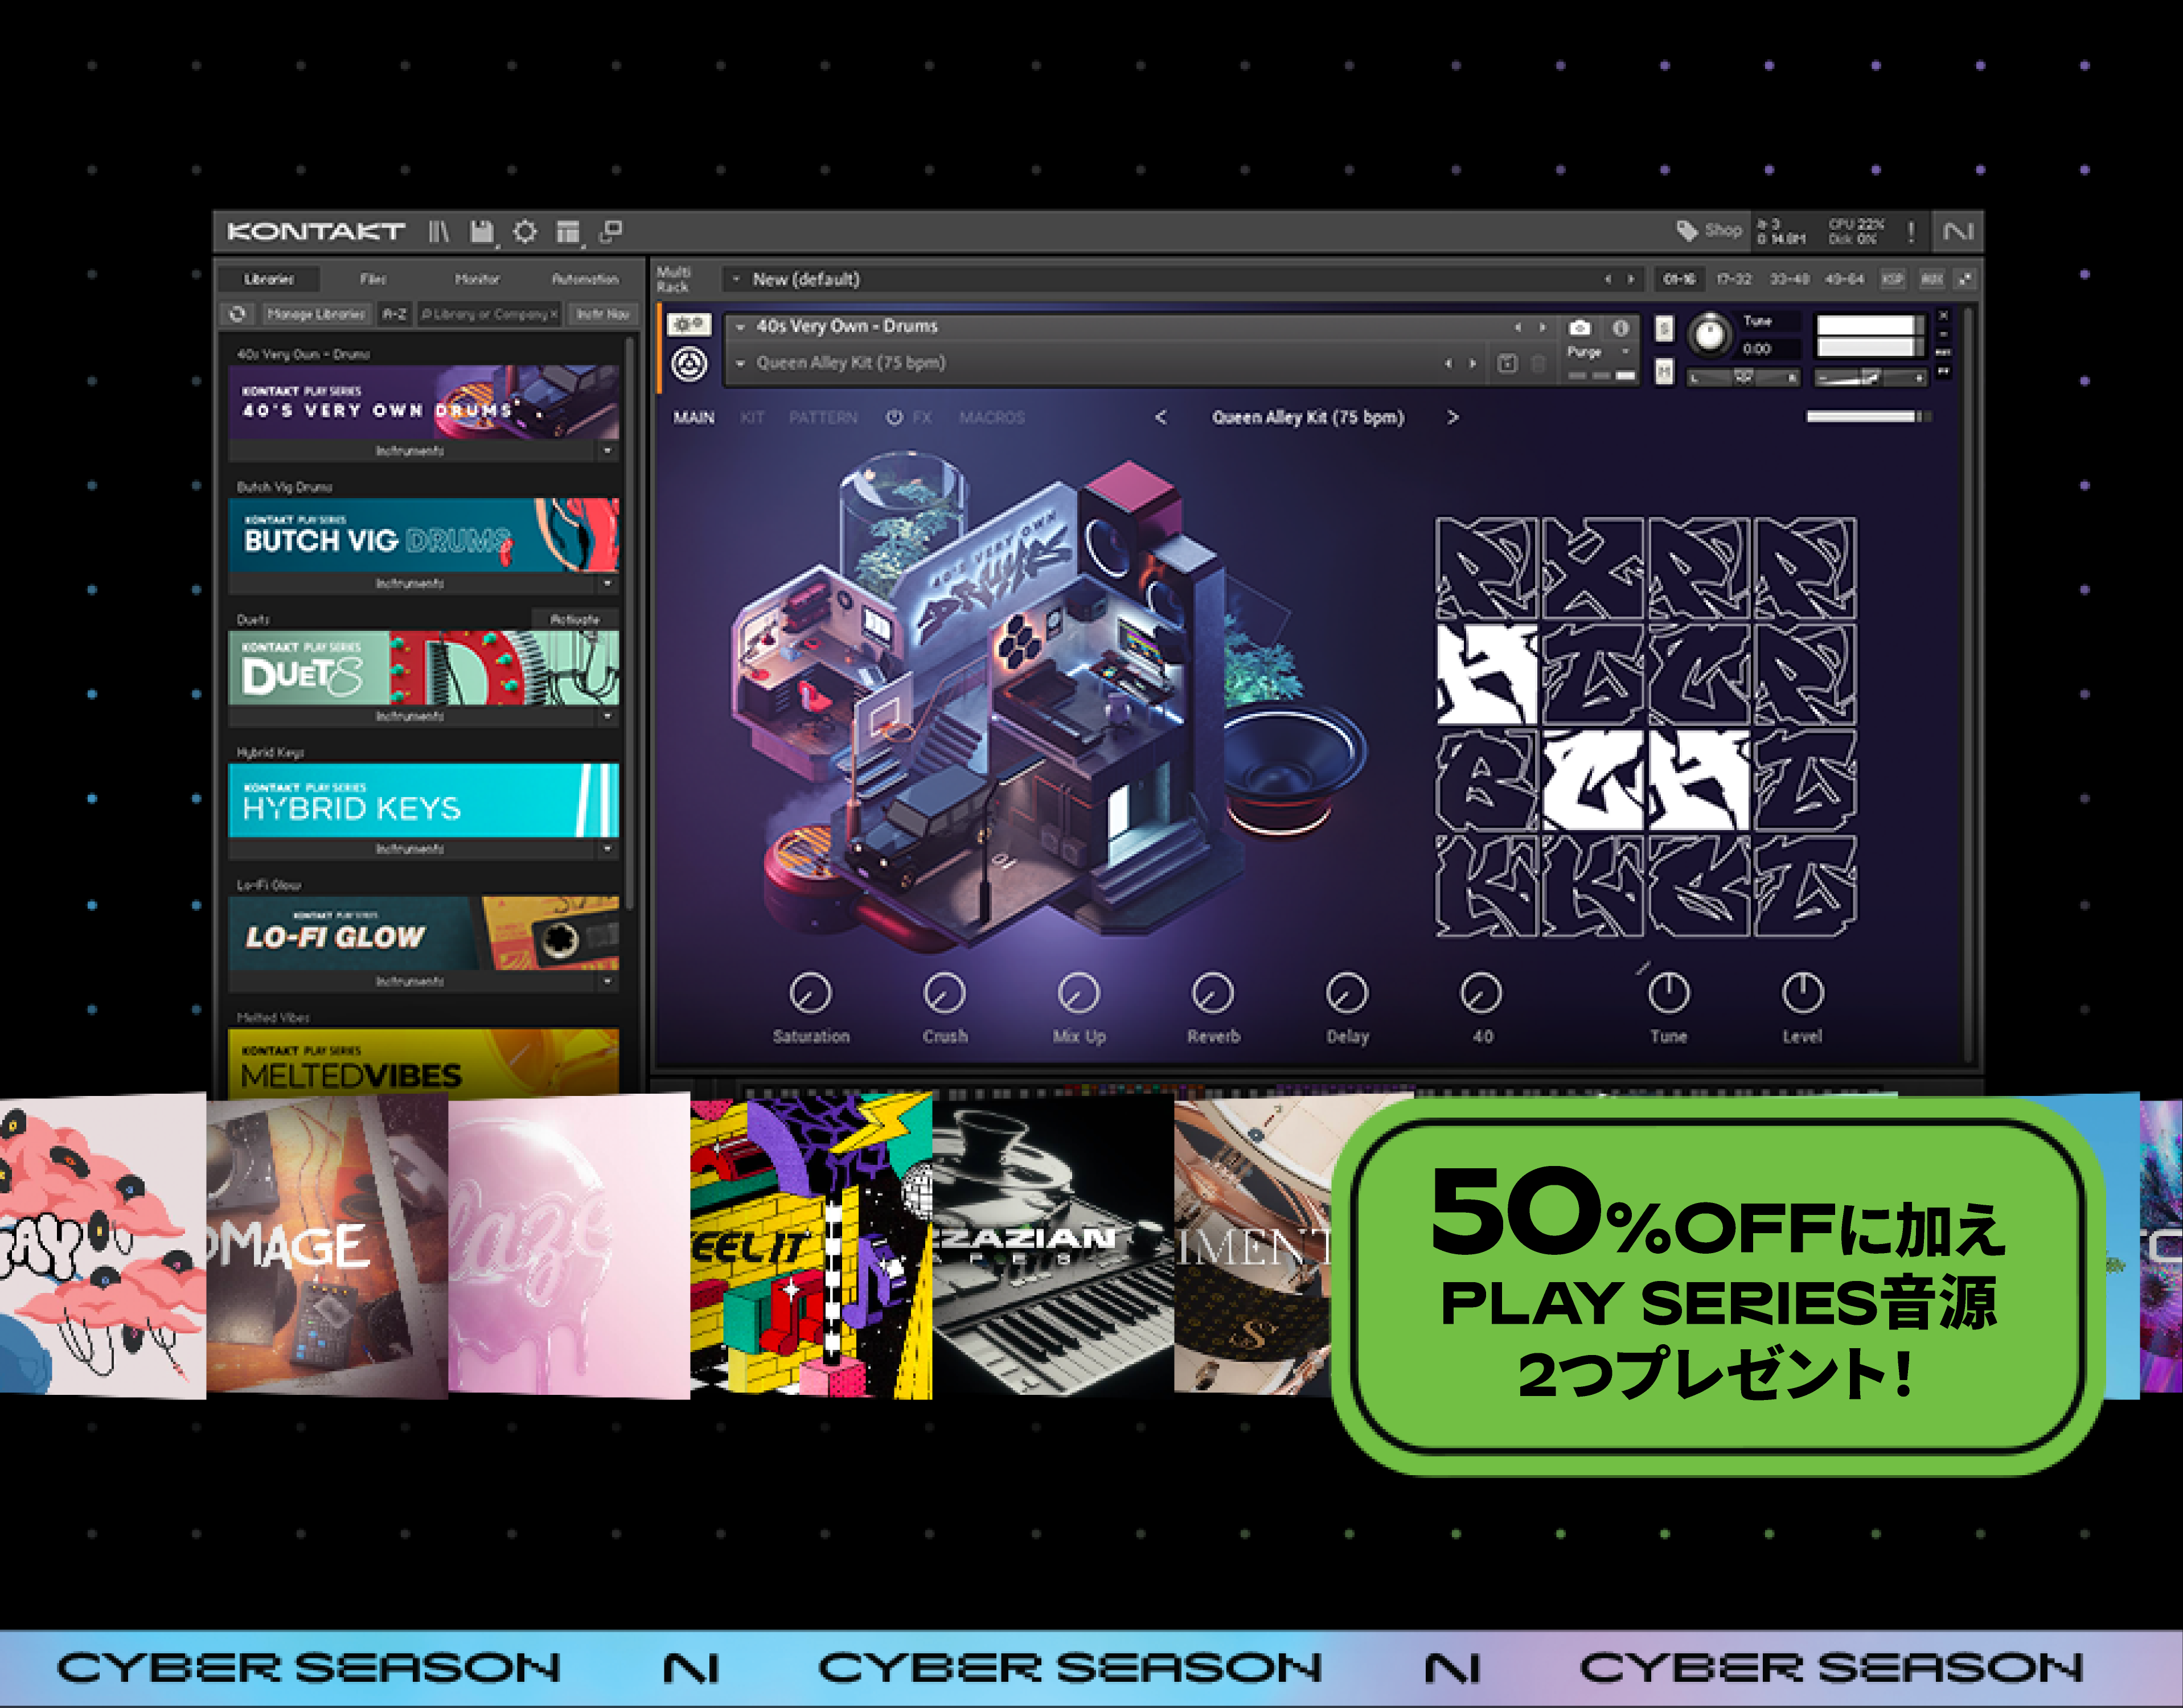Click the floppy disk save icon
2183x1708 pixels.
pyautogui.click(x=482, y=232)
